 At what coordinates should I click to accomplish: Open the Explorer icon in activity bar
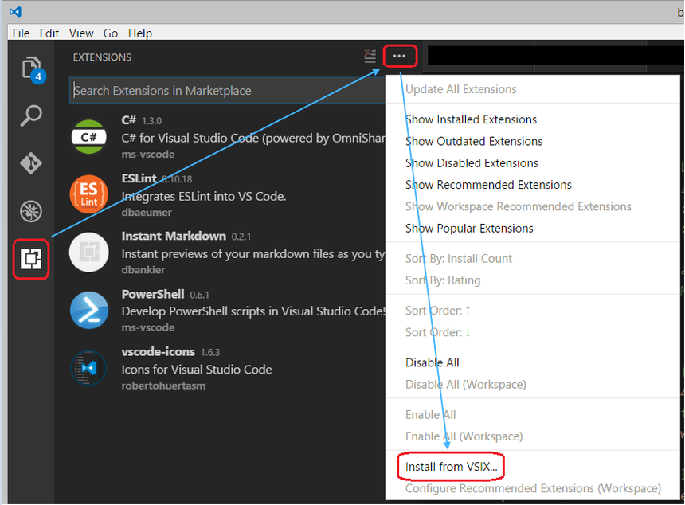(31, 68)
